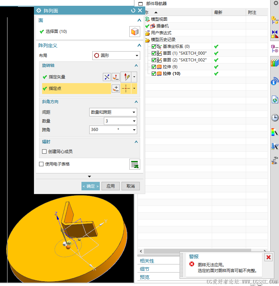Open the Assembly Navigator sidebar icon
The image size is (279, 286).
click(275, 20)
